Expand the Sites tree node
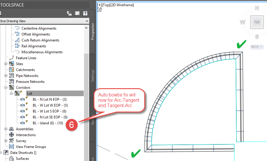The height and width of the screenshot is (161, 267). pos(6,64)
